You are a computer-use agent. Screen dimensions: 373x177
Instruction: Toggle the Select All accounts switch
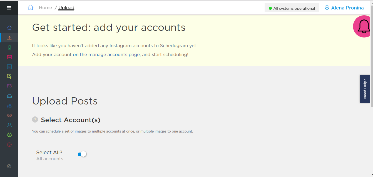coord(82,154)
